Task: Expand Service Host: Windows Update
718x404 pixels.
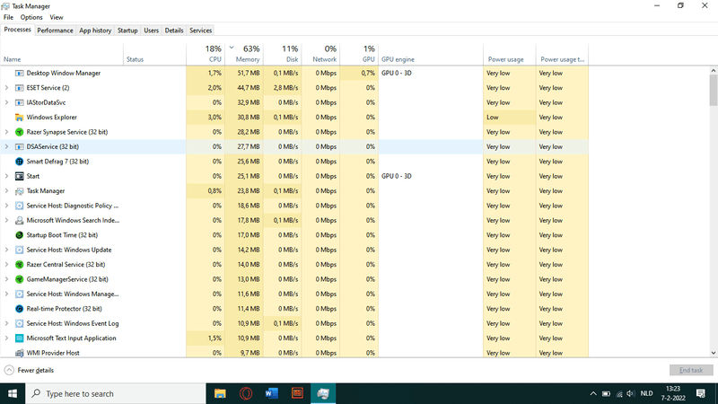Action: [6, 250]
